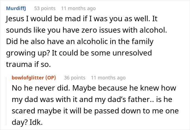Collapse the reply thread using vertical line

[6, 101]
